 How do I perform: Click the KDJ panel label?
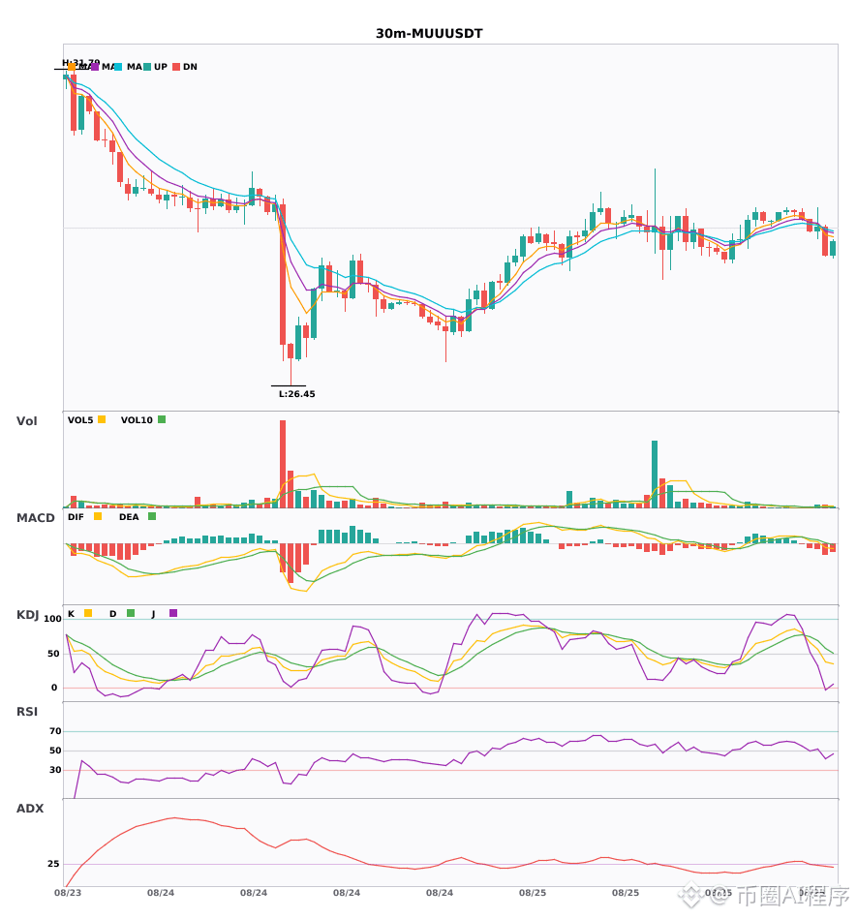click(27, 615)
